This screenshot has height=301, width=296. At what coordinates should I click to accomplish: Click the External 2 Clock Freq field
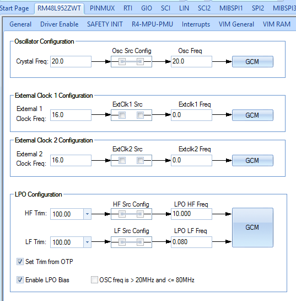point(71,160)
